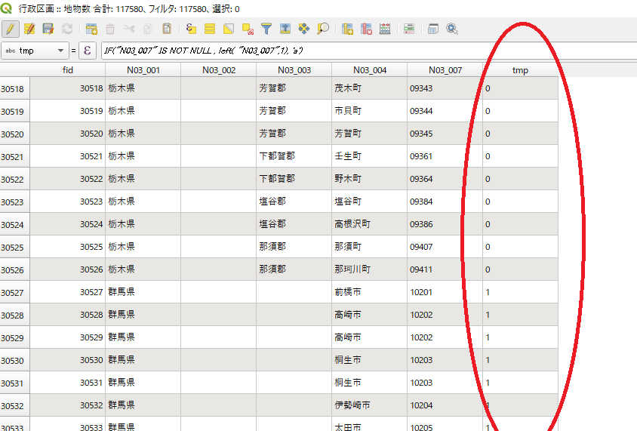Viewport: 637px width, 431px height.
Task: Click cell 茂木町 in N03_004
Action: click(x=370, y=88)
